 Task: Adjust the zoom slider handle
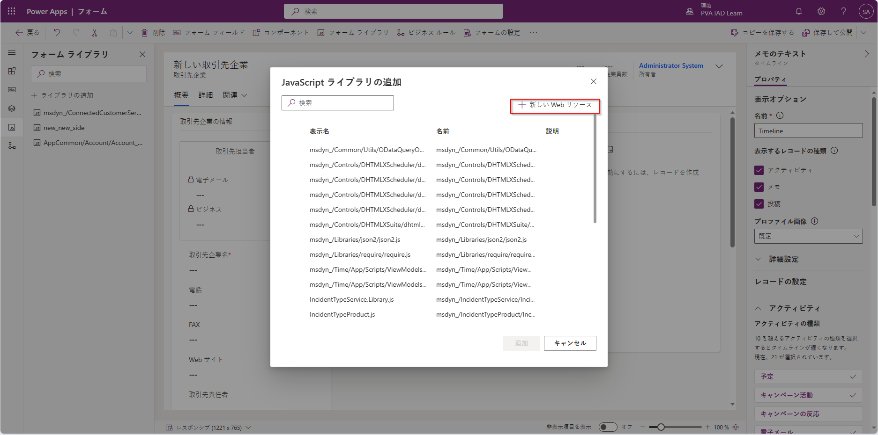(661, 427)
